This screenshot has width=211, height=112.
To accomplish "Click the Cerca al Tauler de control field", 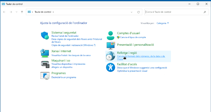I will click(x=175, y=12).
